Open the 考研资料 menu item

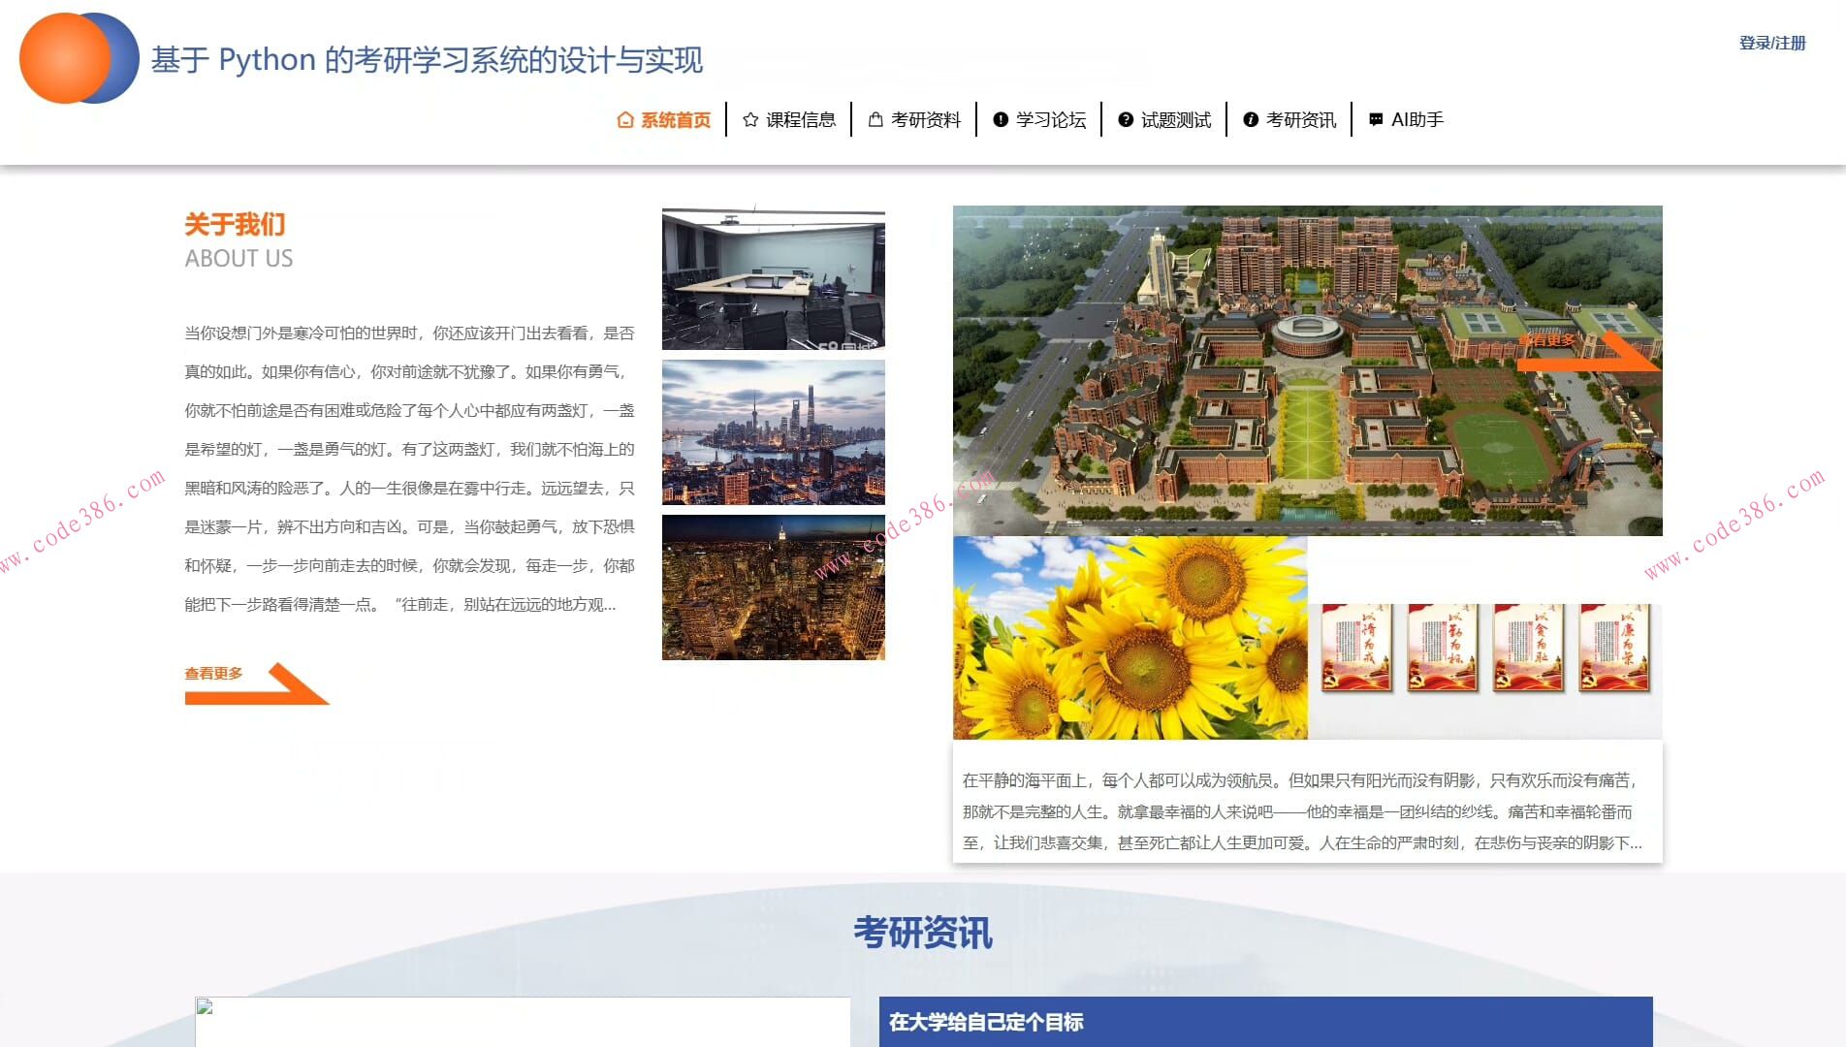point(914,120)
